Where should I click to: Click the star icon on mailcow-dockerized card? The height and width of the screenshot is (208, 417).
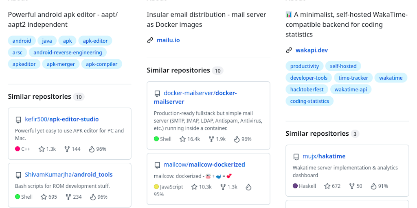[194, 187]
